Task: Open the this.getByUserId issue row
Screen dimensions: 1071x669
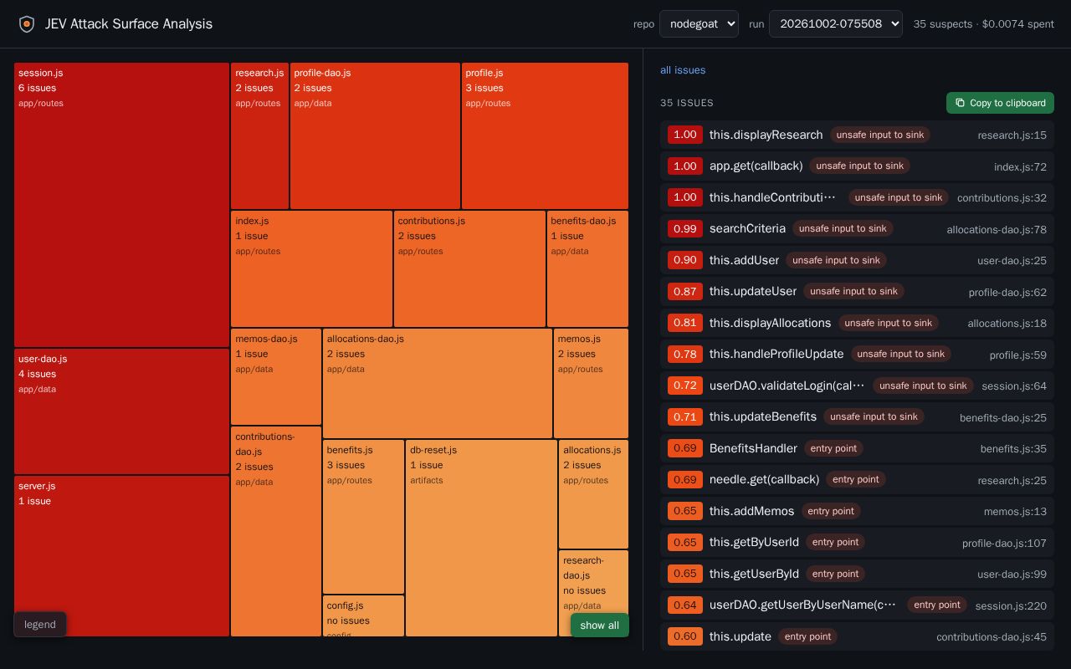Action: [x=857, y=543]
